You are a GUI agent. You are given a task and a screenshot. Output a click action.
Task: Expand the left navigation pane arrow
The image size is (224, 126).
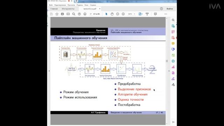(x=49, y=71)
